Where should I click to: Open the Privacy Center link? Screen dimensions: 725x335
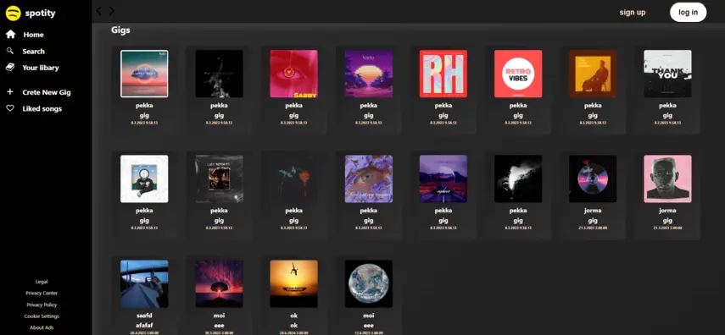42,293
